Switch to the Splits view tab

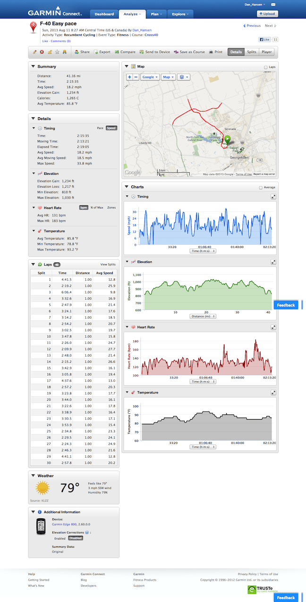(x=252, y=52)
